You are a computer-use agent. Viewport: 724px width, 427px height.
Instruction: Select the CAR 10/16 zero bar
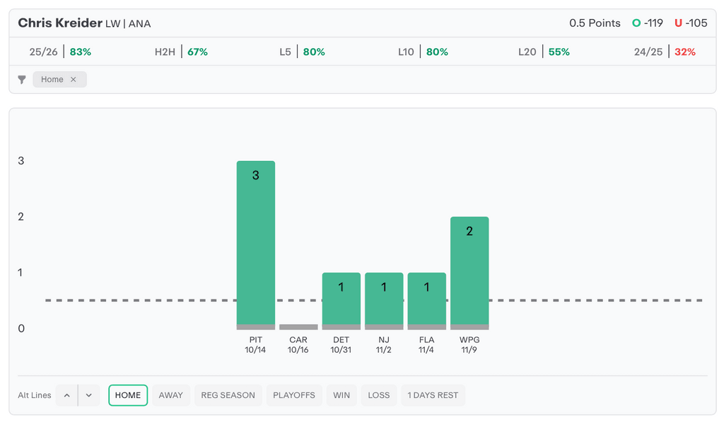(x=298, y=327)
